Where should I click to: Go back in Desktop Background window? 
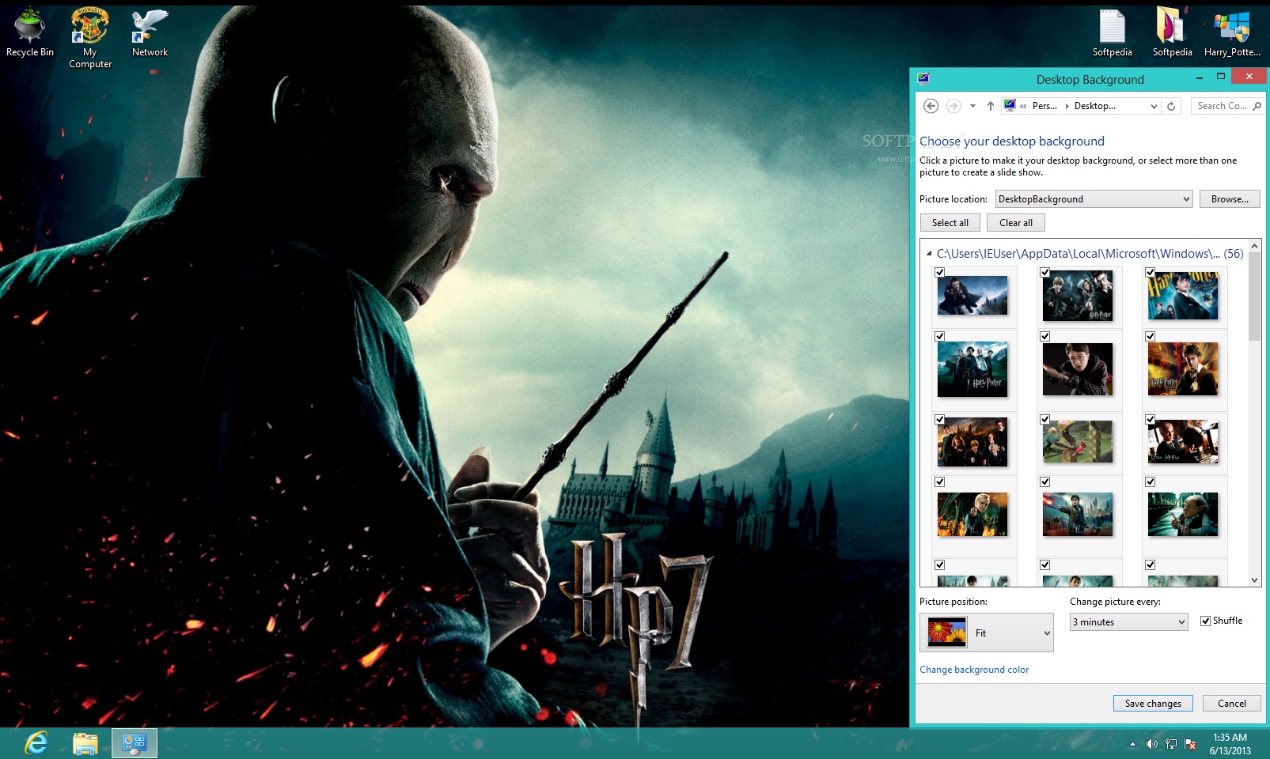click(931, 106)
